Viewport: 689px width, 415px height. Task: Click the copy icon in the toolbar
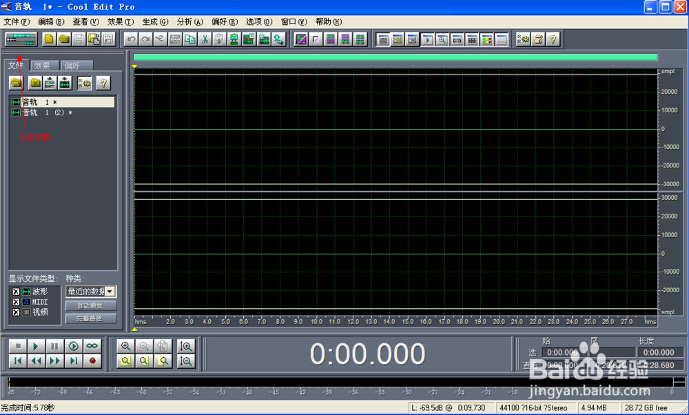tap(190, 39)
